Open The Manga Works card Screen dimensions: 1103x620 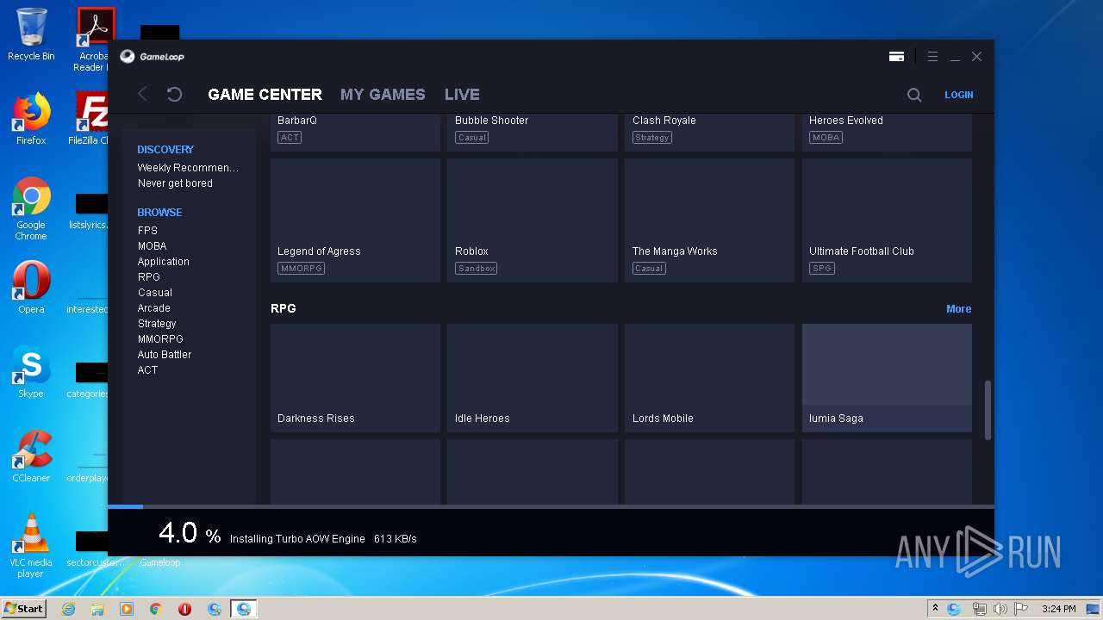coord(709,220)
